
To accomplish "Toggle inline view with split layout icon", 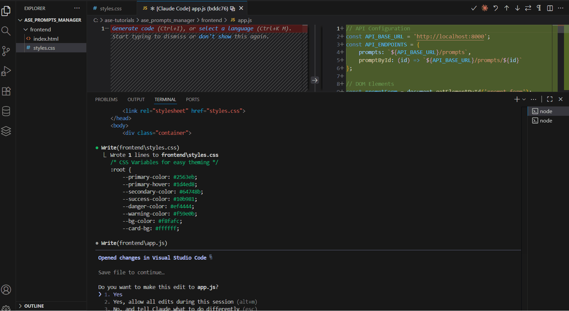I will tap(550, 8).
